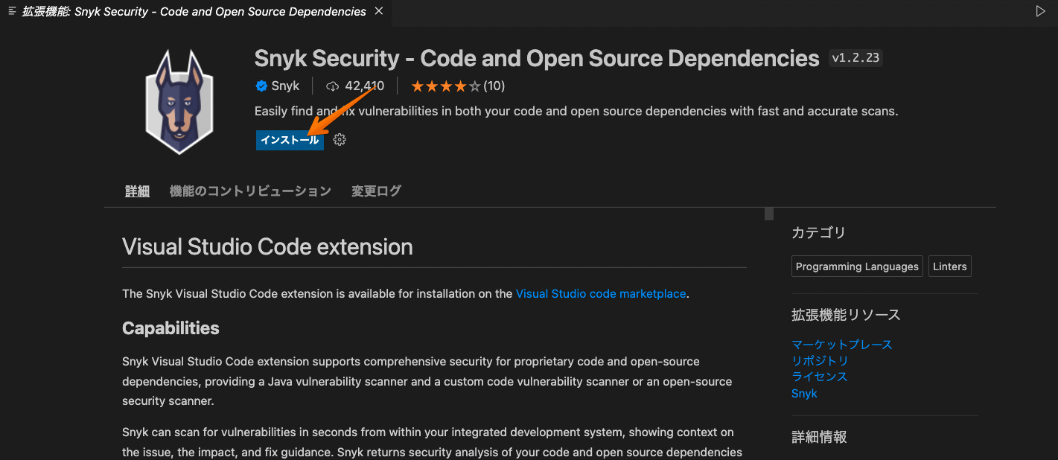The width and height of the screenshot is (1058, 460).
Task: Click the blue インストール button
Action: point(290,140)
